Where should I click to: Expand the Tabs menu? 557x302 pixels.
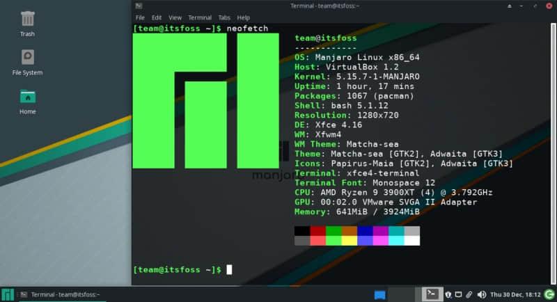click(224, 17)
